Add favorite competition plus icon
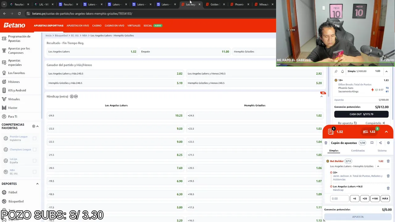Viewport: 395px width, 222px height. coord(34,126)
